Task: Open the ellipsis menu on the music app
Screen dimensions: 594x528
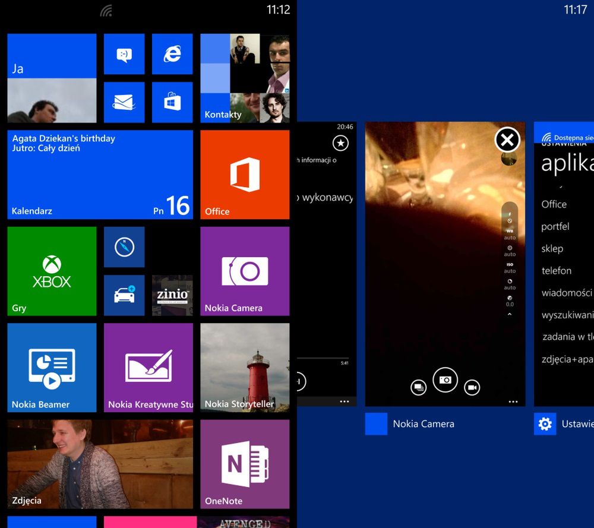Action: 345,401
